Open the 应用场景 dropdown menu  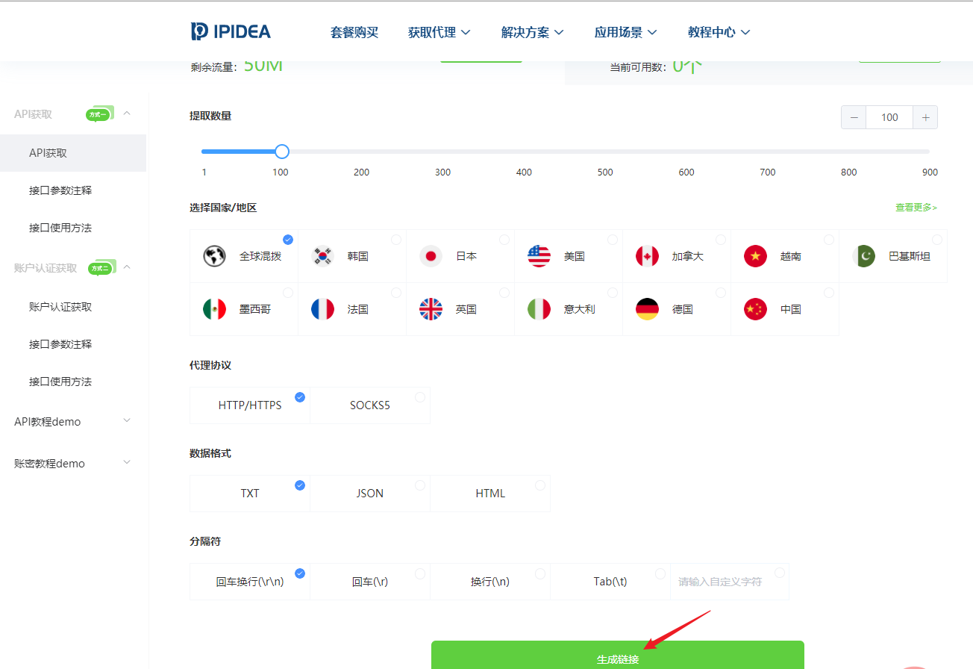625,32
